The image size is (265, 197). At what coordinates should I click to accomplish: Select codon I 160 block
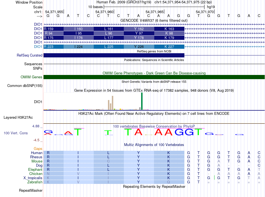tap(79, 29)
